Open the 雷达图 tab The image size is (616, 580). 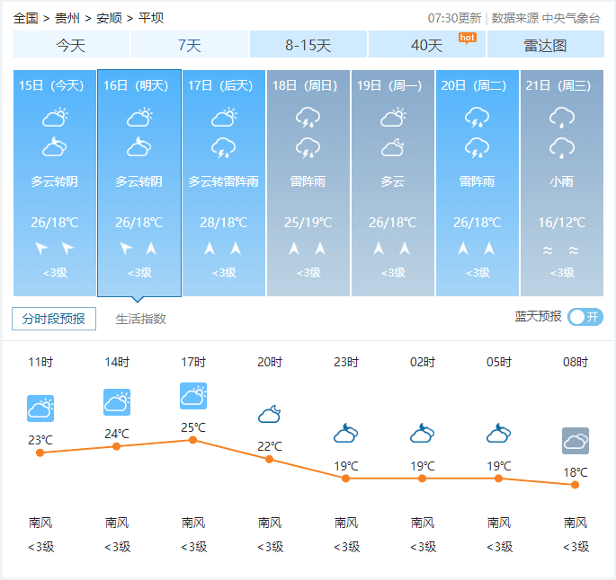pos(546,44)
